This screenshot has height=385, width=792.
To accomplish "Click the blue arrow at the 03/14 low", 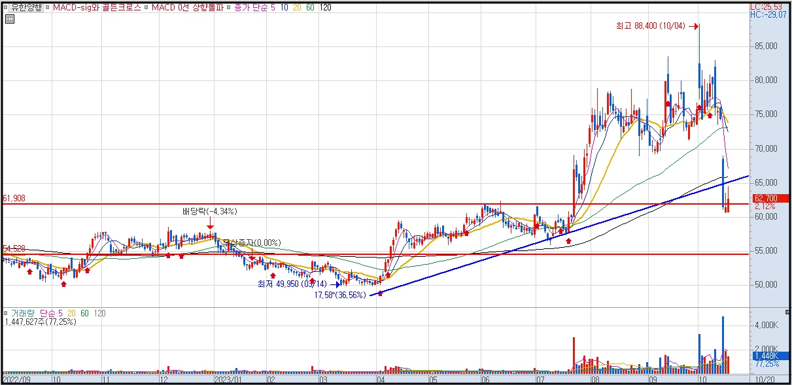I will pyautogui.click(x=335, y=284).
